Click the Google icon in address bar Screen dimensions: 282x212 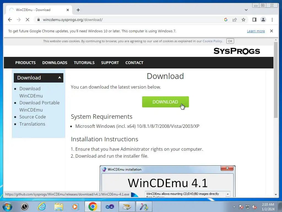[x=226, y=20]
